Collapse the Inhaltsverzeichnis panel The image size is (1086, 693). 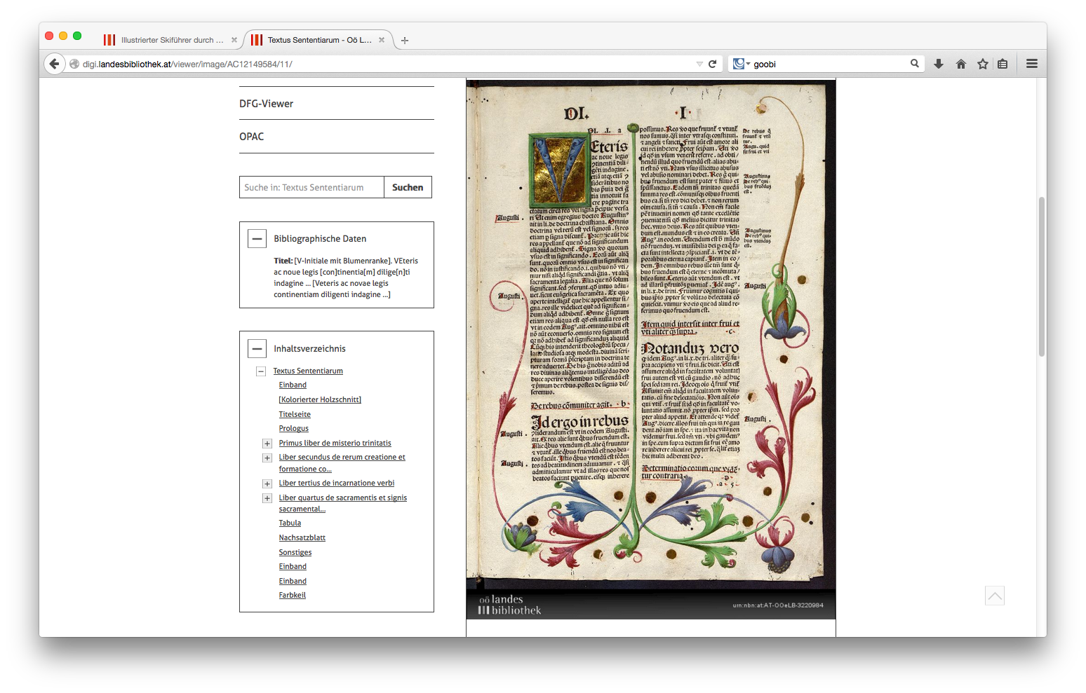click(257, 349)
